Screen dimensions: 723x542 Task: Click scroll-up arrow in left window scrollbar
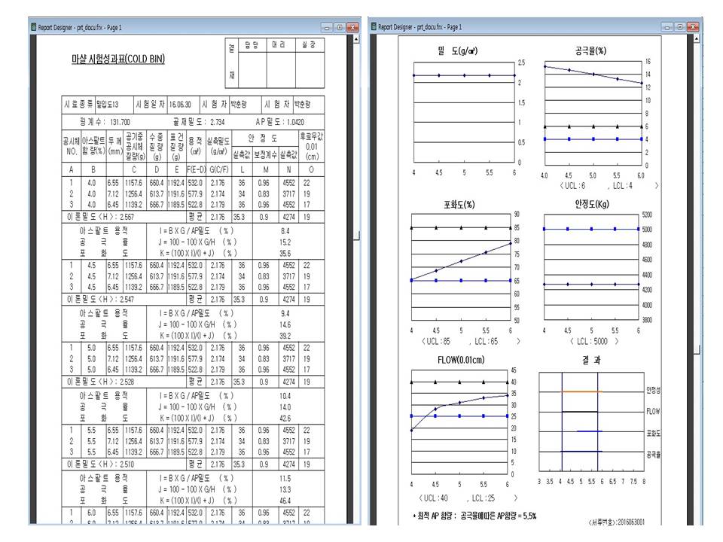(356, 39)
